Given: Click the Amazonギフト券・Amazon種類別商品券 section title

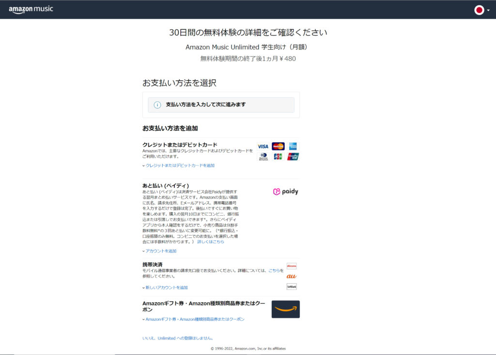Looking at the screenshot, I should 204,306.
